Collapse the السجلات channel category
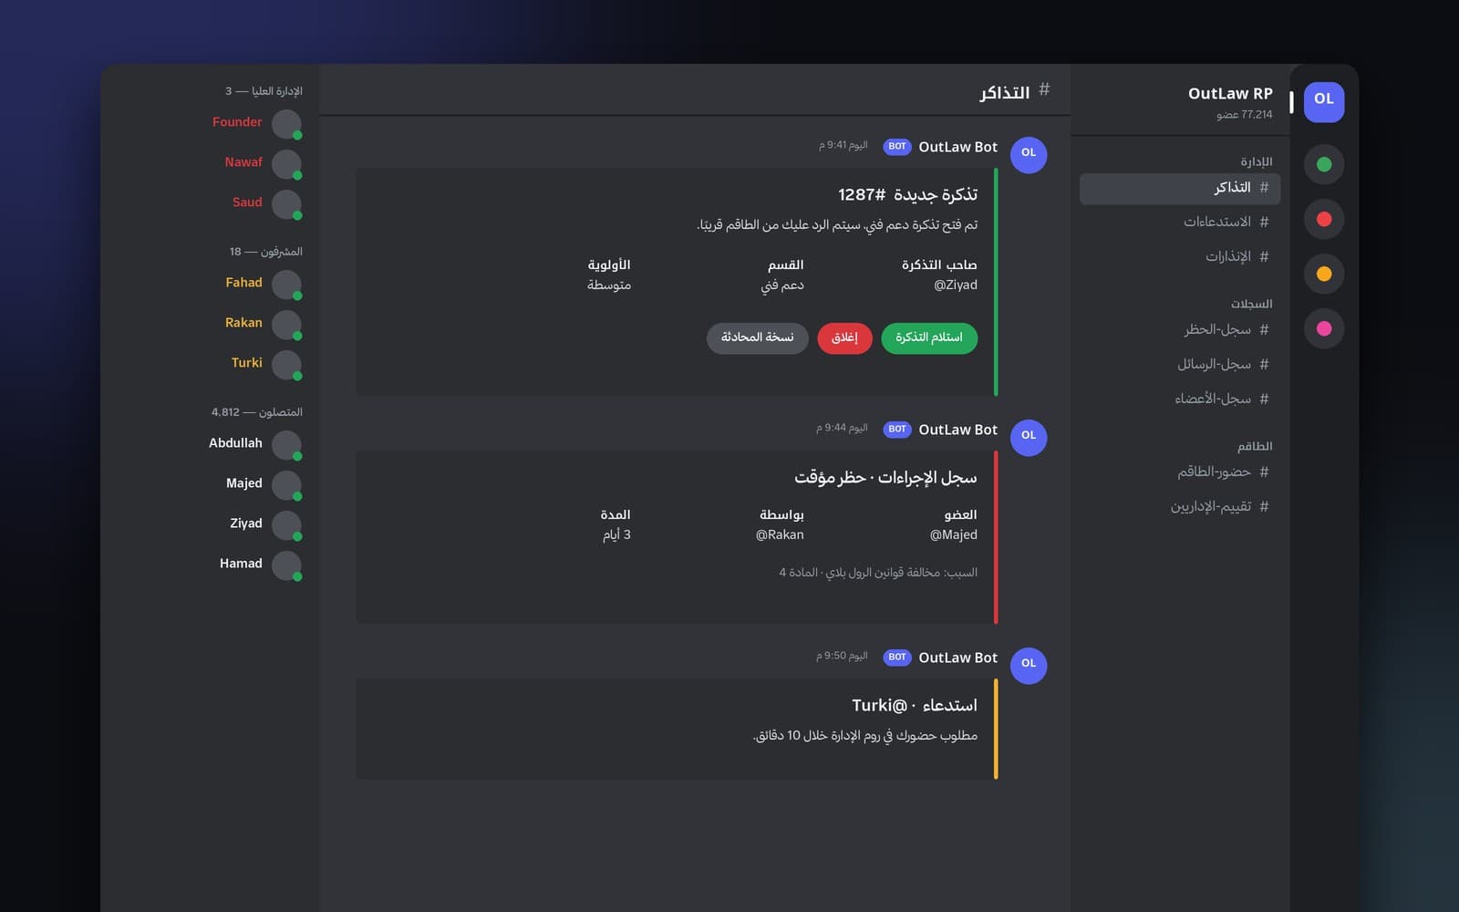 (1251, 304)
